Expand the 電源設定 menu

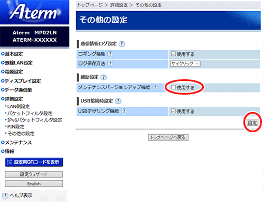[12, 72]
